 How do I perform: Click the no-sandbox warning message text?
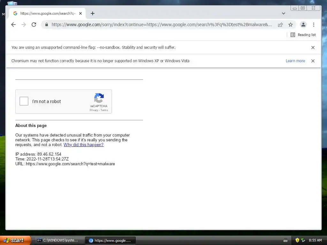[94, 47]
